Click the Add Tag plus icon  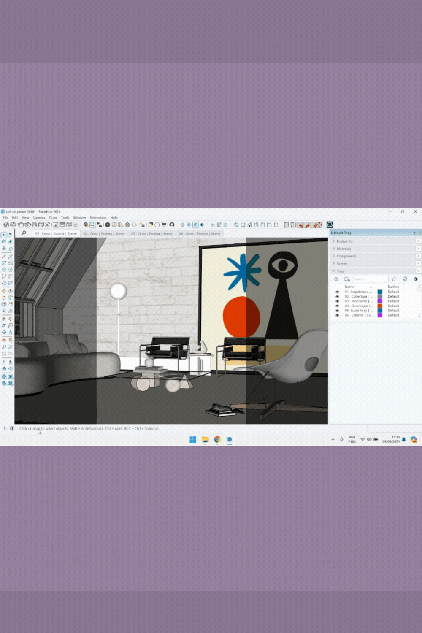pos(336,279)
